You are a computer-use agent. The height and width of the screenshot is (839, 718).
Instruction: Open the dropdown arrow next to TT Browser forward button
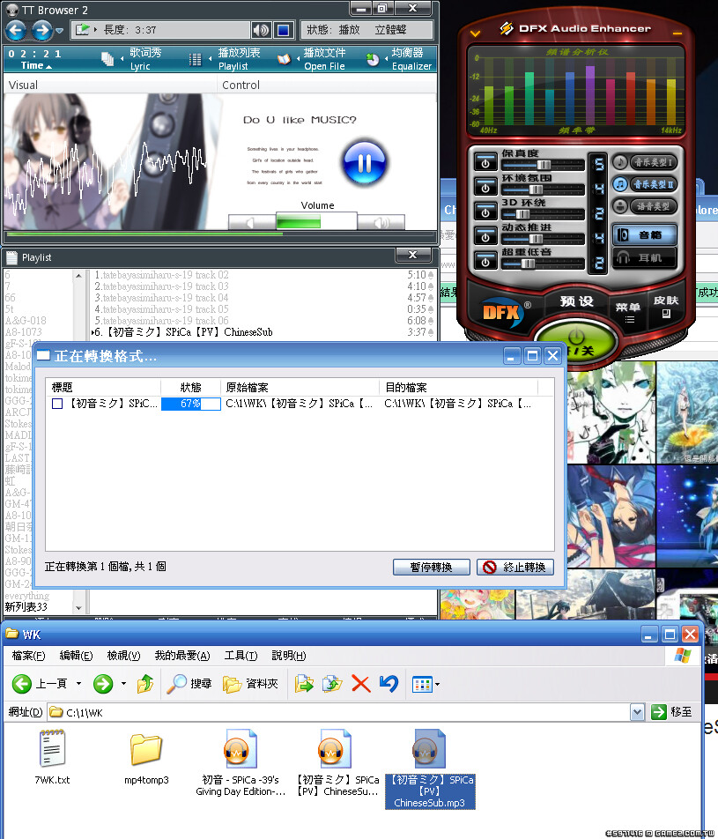click(x=60, y=31)
